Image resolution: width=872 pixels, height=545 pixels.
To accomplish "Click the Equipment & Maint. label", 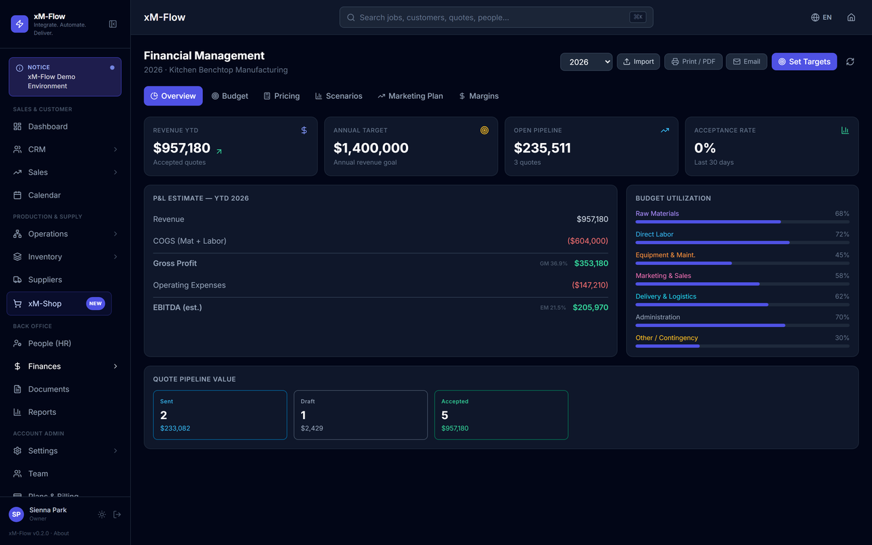I will [x=666, y=255].
